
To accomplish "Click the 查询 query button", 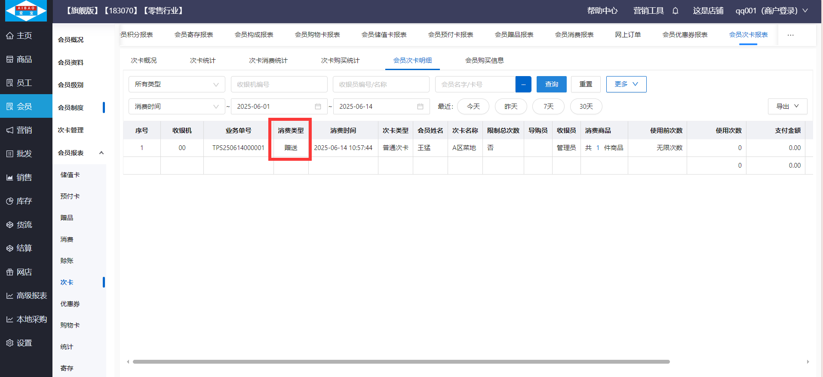I will (x=551, y=84).
